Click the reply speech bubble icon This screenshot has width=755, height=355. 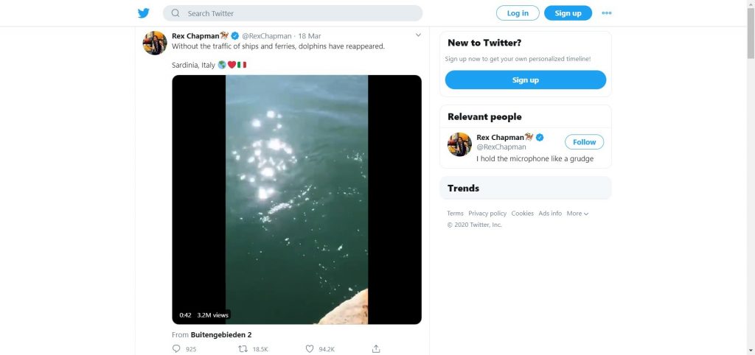pyautogui.click(x=175, y=348)
